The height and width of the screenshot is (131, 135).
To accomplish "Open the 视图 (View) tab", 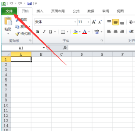I will point(120,11).
